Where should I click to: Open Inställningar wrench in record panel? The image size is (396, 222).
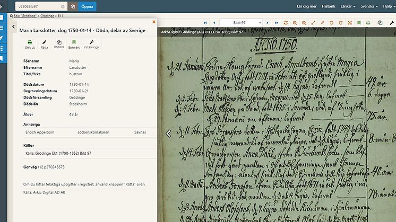(92, 44)
